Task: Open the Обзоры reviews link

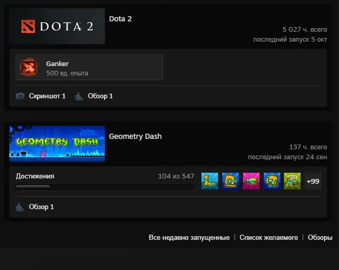Action: pyautogui.click(x=320, y=238)
